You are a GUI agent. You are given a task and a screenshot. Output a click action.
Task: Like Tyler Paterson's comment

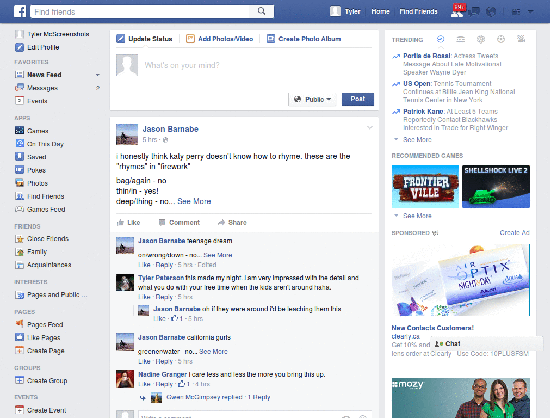coord(144,297)
